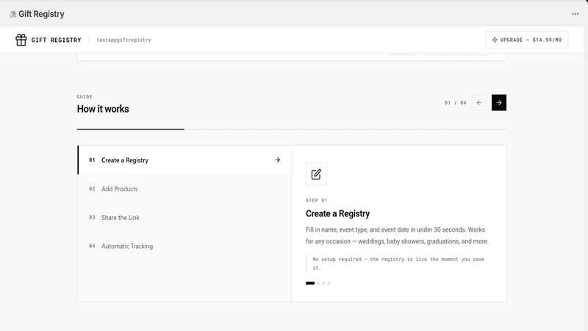The width and height of the screenshot is (588, 331).
Task: Open the three-dots menu at top right
Action: tap(575, 14)
